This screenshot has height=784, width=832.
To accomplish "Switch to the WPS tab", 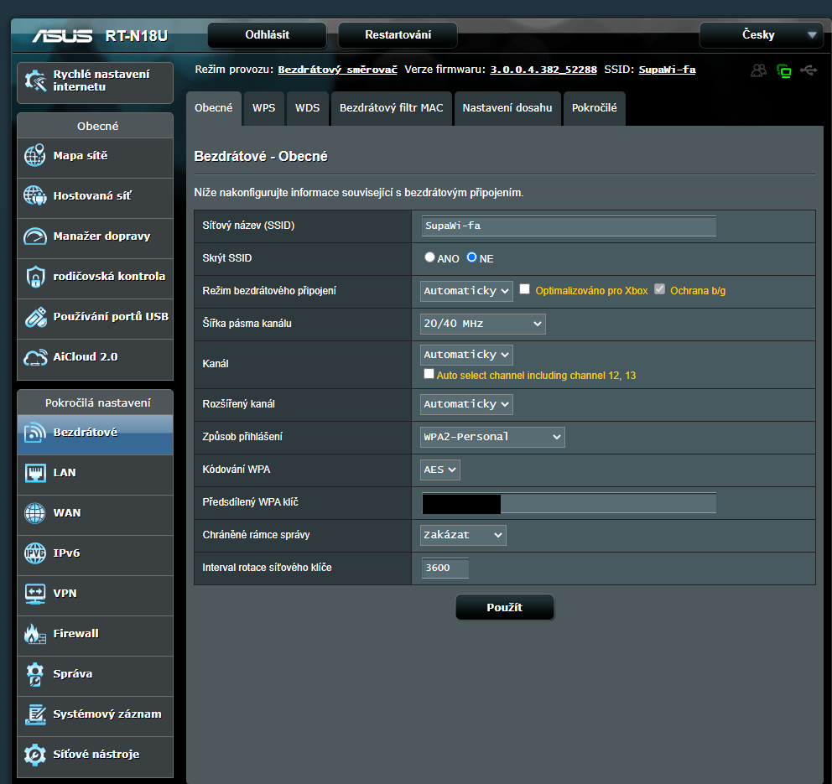I will [x=263, y=108].
